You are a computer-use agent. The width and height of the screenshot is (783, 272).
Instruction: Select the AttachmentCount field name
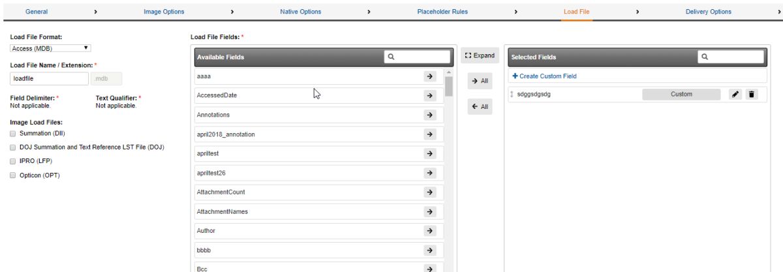221,192
